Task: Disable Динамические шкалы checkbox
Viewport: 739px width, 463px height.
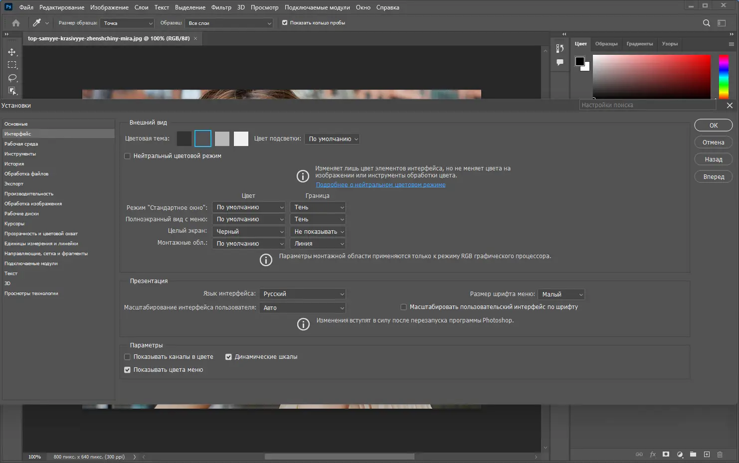Action: [x=228, y=357]
